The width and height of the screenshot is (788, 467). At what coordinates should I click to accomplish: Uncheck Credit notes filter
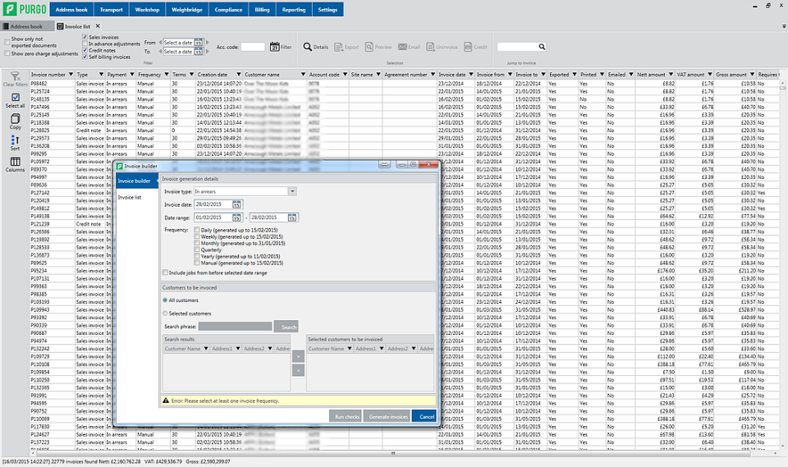(x=85, y=50)
